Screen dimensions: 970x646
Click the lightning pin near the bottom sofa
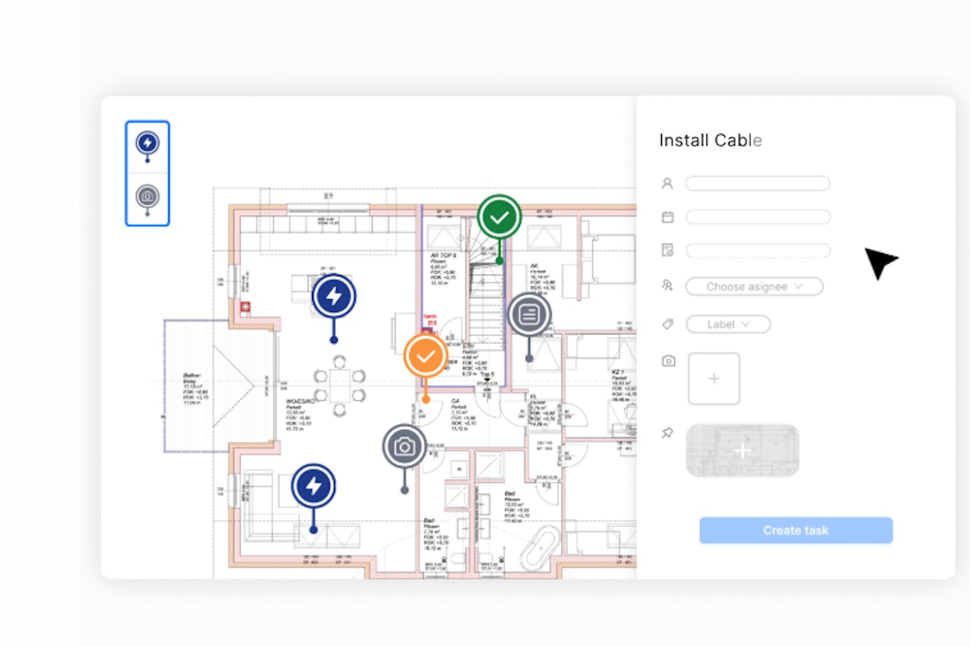313,485
